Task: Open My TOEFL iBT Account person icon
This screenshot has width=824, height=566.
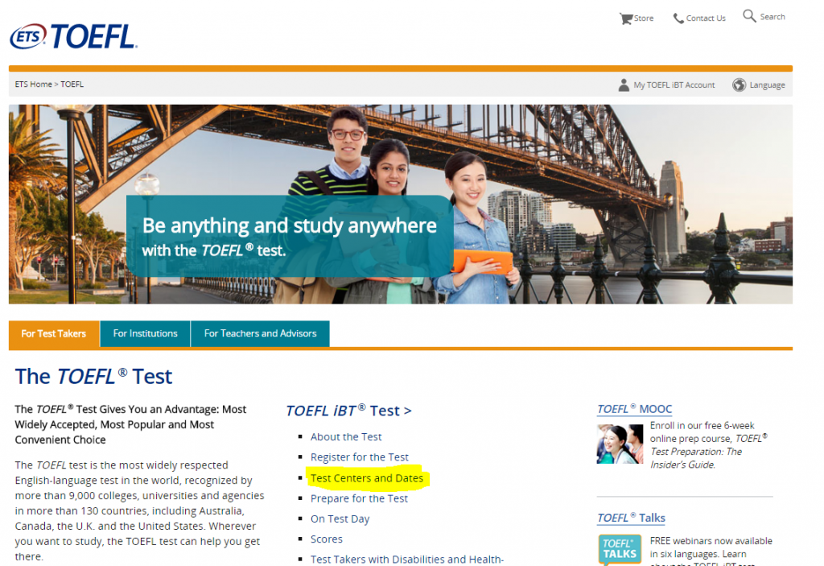Action: 624,85
